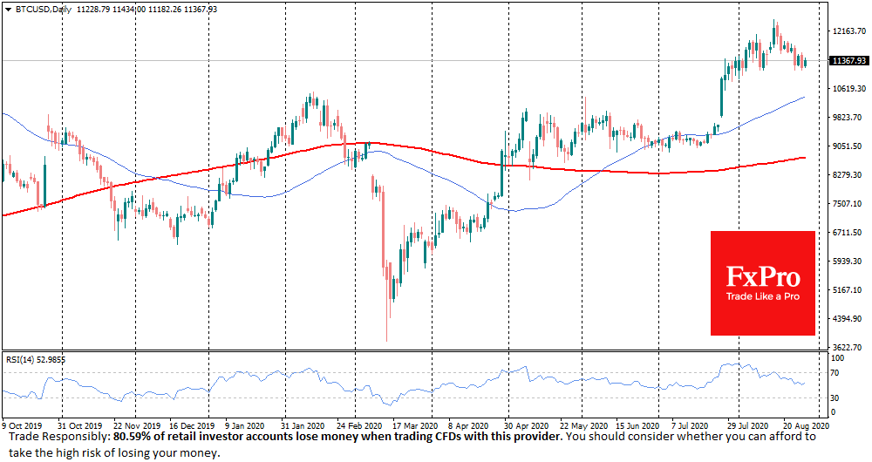Click 'take the high risk of losing your money.'
This screenshot has height=462, width=872.
click(114, 452)
